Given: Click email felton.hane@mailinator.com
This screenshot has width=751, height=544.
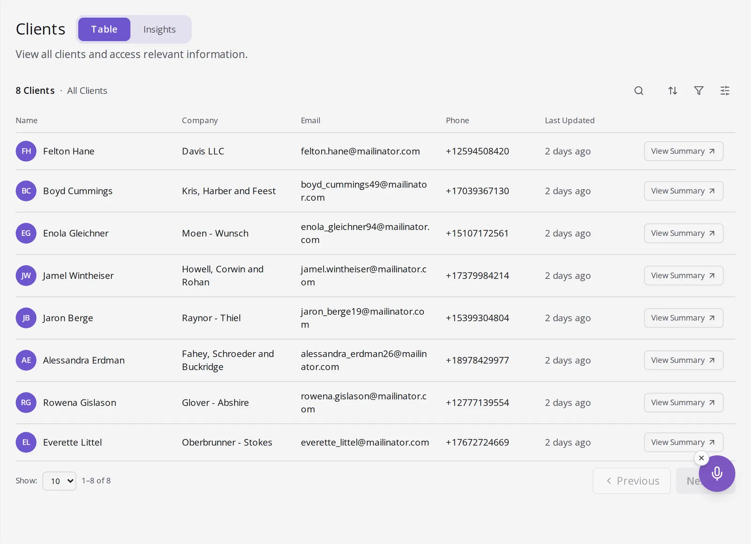Looking at the screenshot, I should [x=360, y=151].
